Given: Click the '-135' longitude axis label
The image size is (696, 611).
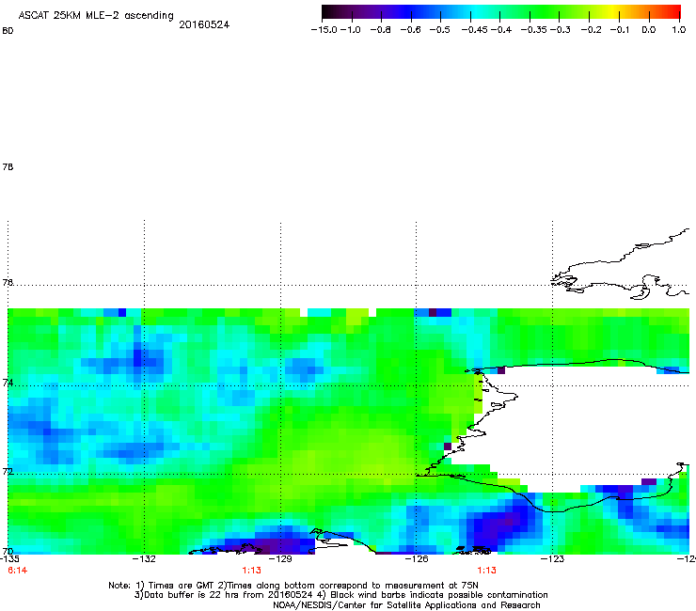Looking at the screenshot, I should pyautogui.click(x=9, y=558).
